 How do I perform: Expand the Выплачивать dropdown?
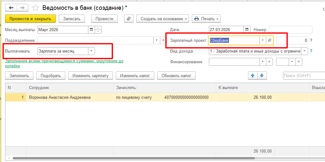point(91,51)
